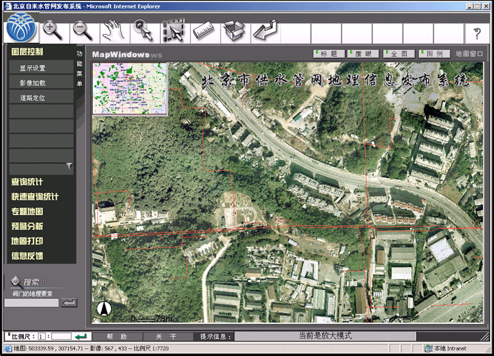The image size is (494, 356).
Task: Click the 帮助 help button
Action: tap(117, 337)
